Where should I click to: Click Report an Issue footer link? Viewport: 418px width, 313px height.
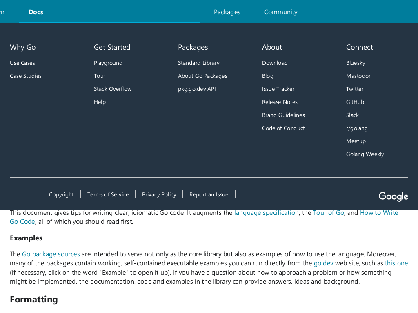point(209,194)
